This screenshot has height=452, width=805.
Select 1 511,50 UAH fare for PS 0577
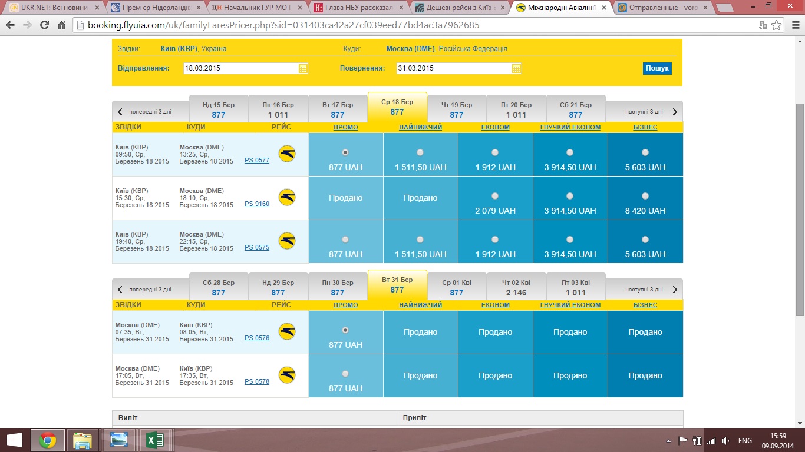click(420, 152)
